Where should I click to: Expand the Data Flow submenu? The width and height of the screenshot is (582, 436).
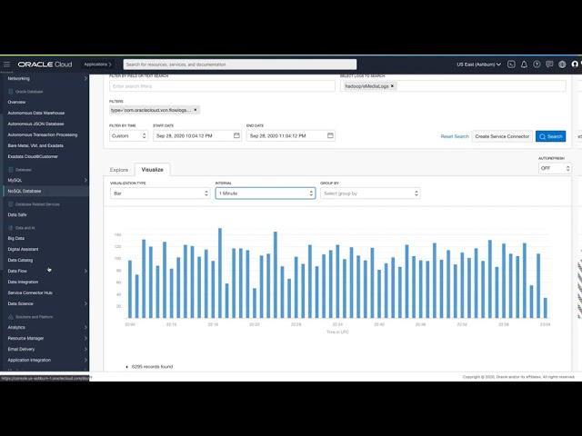[85, 271]
